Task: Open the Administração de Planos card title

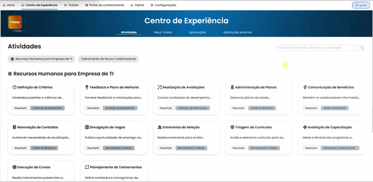Action: pos(256,87)
